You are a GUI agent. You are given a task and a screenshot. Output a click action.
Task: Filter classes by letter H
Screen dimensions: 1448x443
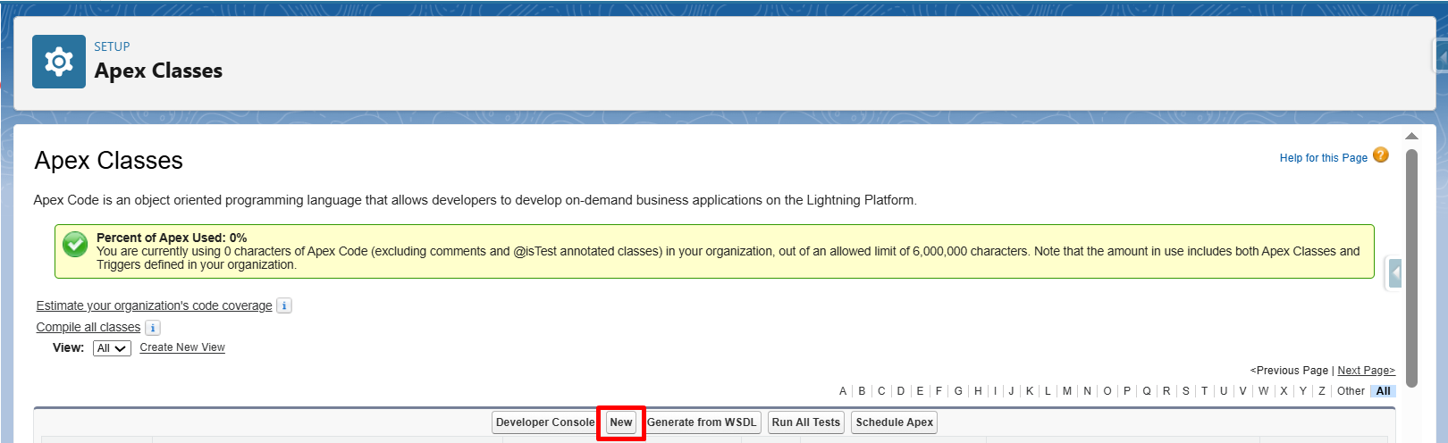tap(978, 391)
